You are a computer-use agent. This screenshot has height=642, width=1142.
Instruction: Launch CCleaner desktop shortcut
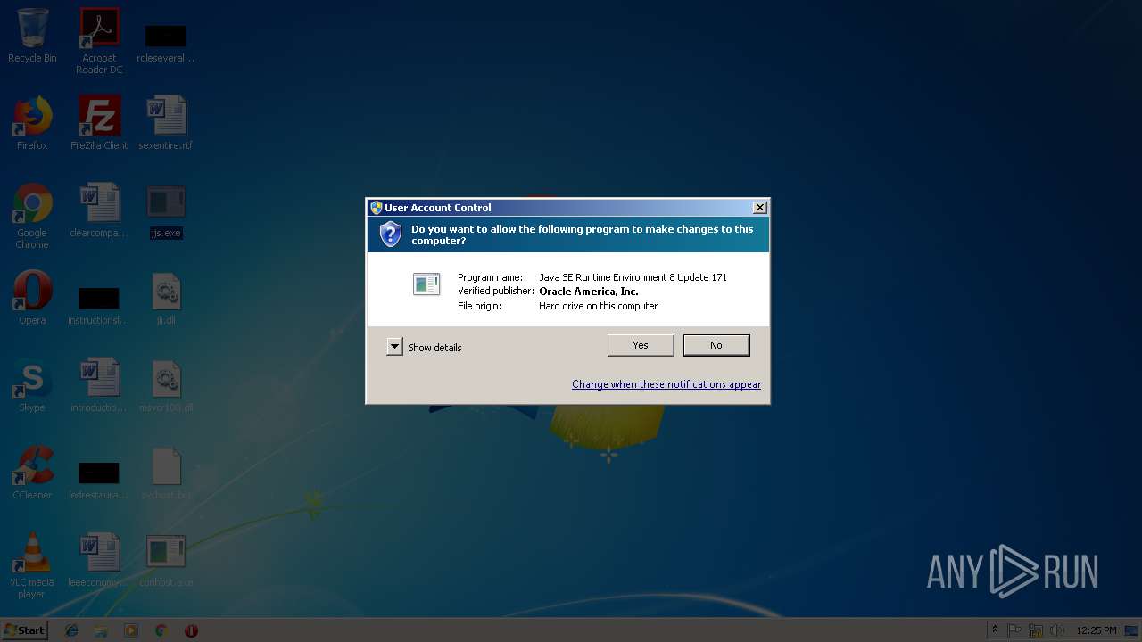pos(32,473)
